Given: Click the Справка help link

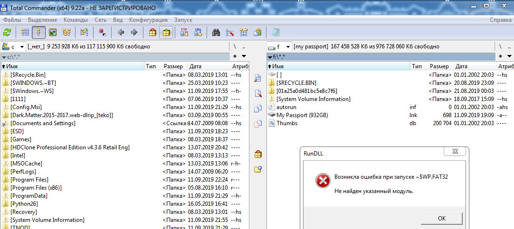Looking at the screenshot, I should click(500, 20).
